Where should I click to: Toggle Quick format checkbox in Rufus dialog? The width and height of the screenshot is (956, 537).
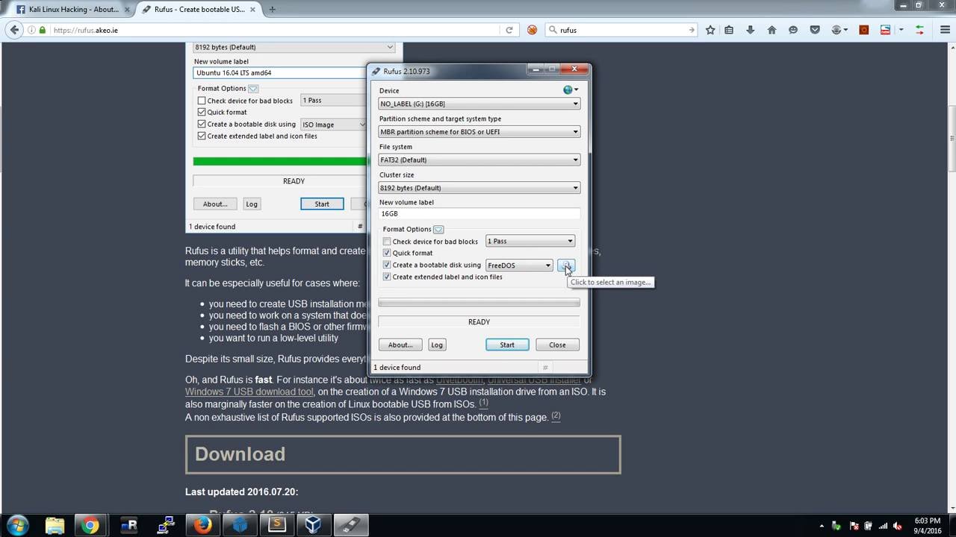coord(387,254)
